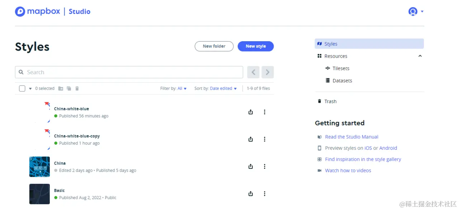Share the Basic style

(x=251, y=194)
